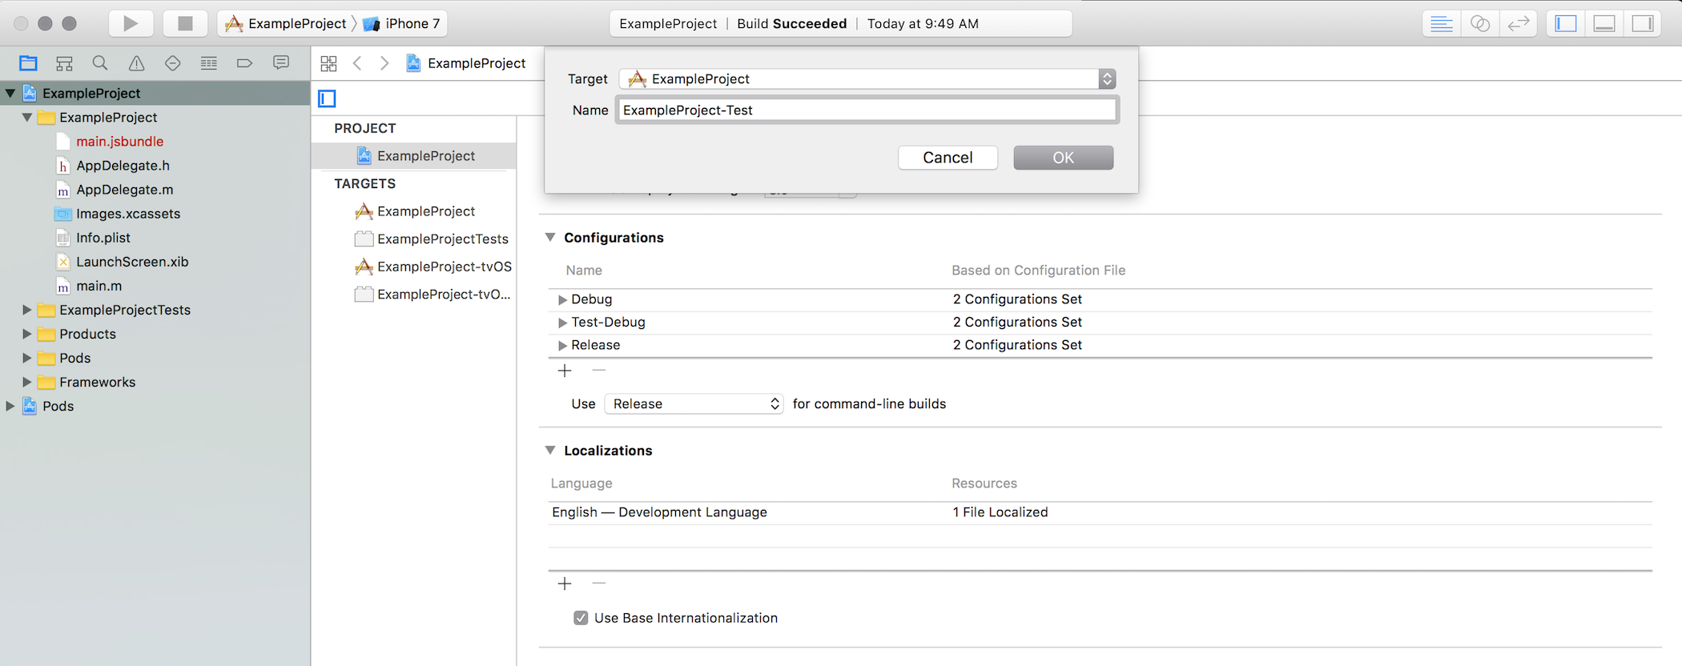Viewport: 1682px width, 666px height.
Task: Expand the Debug configuration row
Action: (x=562, y=299)
